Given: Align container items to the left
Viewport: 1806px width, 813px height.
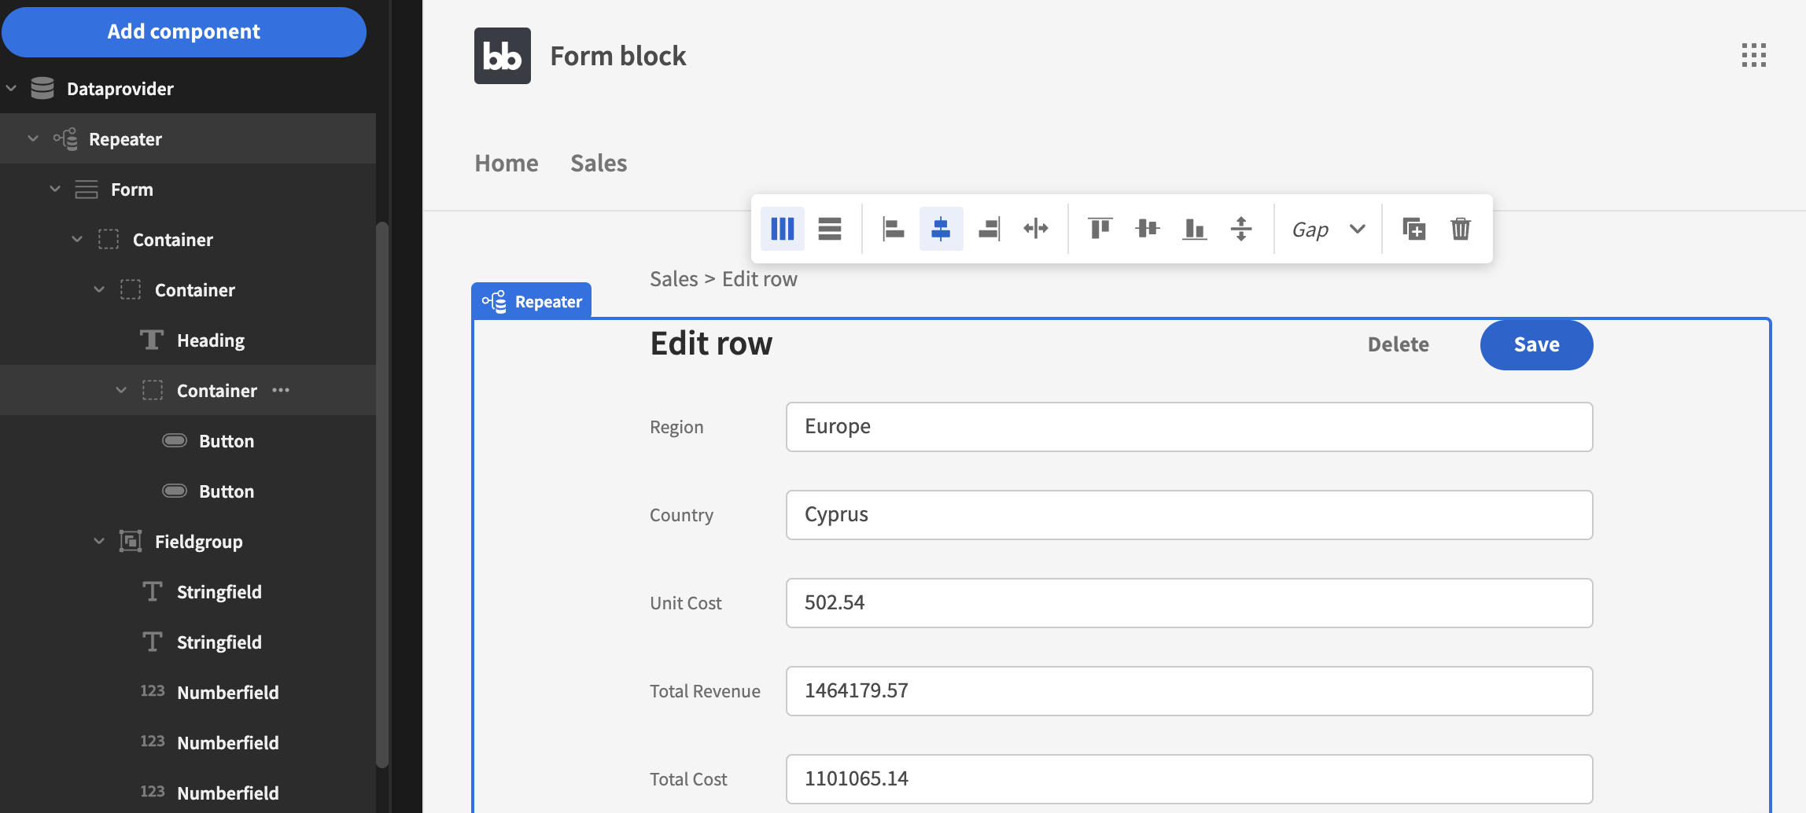Looking at the screenshot, I should coord(893,229).
